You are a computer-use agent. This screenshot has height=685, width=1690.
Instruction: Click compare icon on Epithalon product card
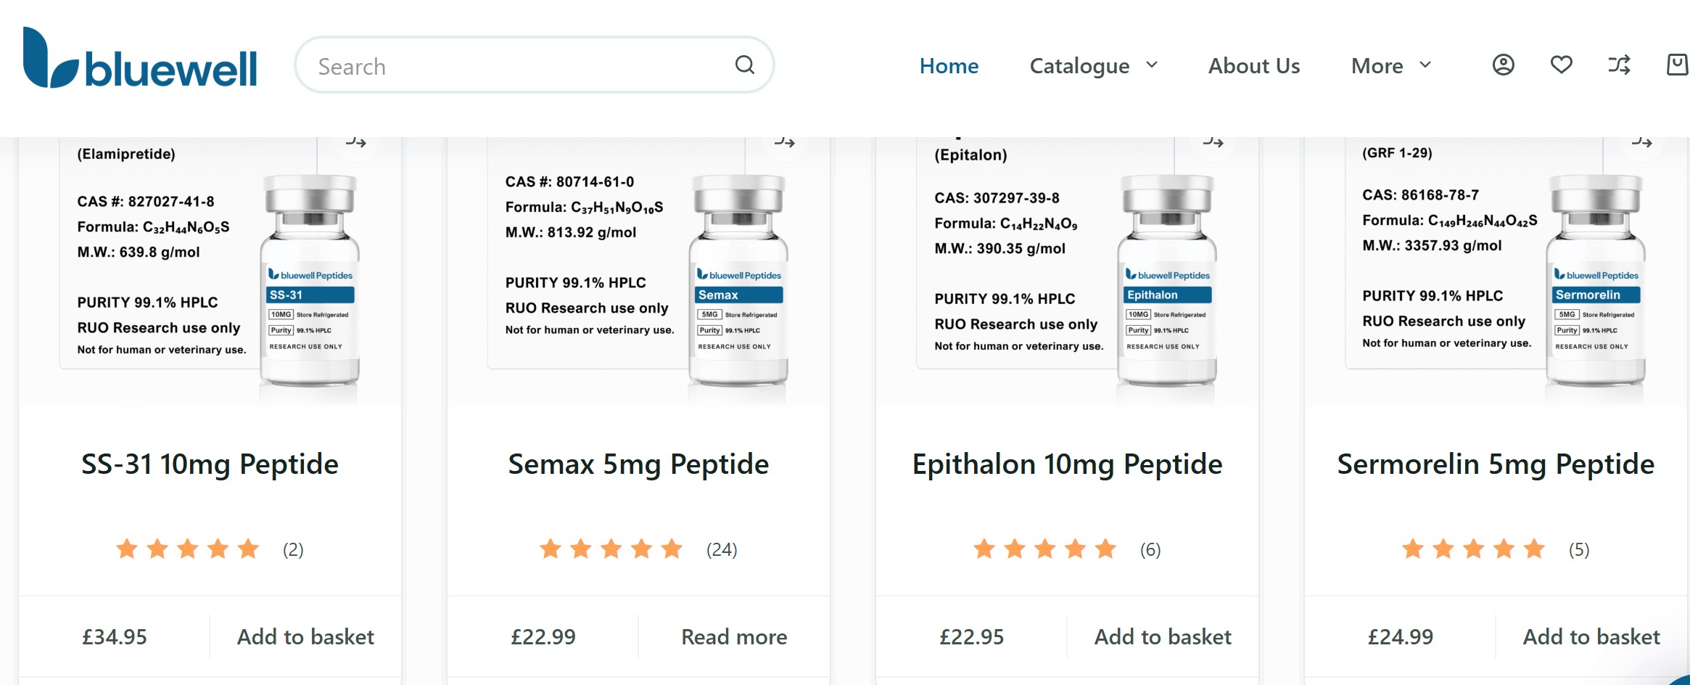1213,142
